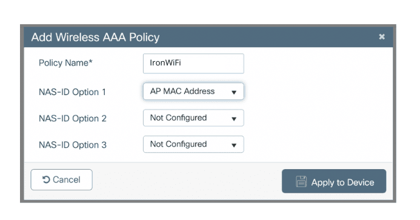Click the arrow on NAS-ID Option 3 dropdown
This screenshot has height=220, width=420.
click(x=234, y=145)
